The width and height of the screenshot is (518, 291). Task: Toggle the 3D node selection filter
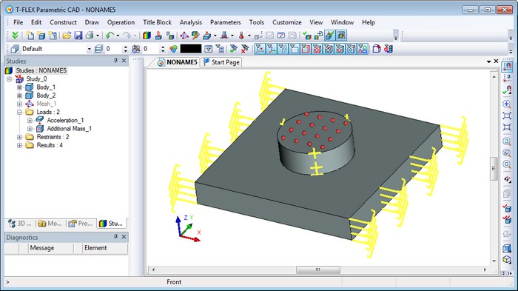click(x=260, y=49)
